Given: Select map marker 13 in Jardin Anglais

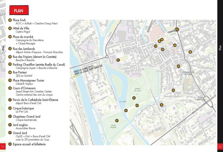Looking at the screenshot, I should pos(117,121).
